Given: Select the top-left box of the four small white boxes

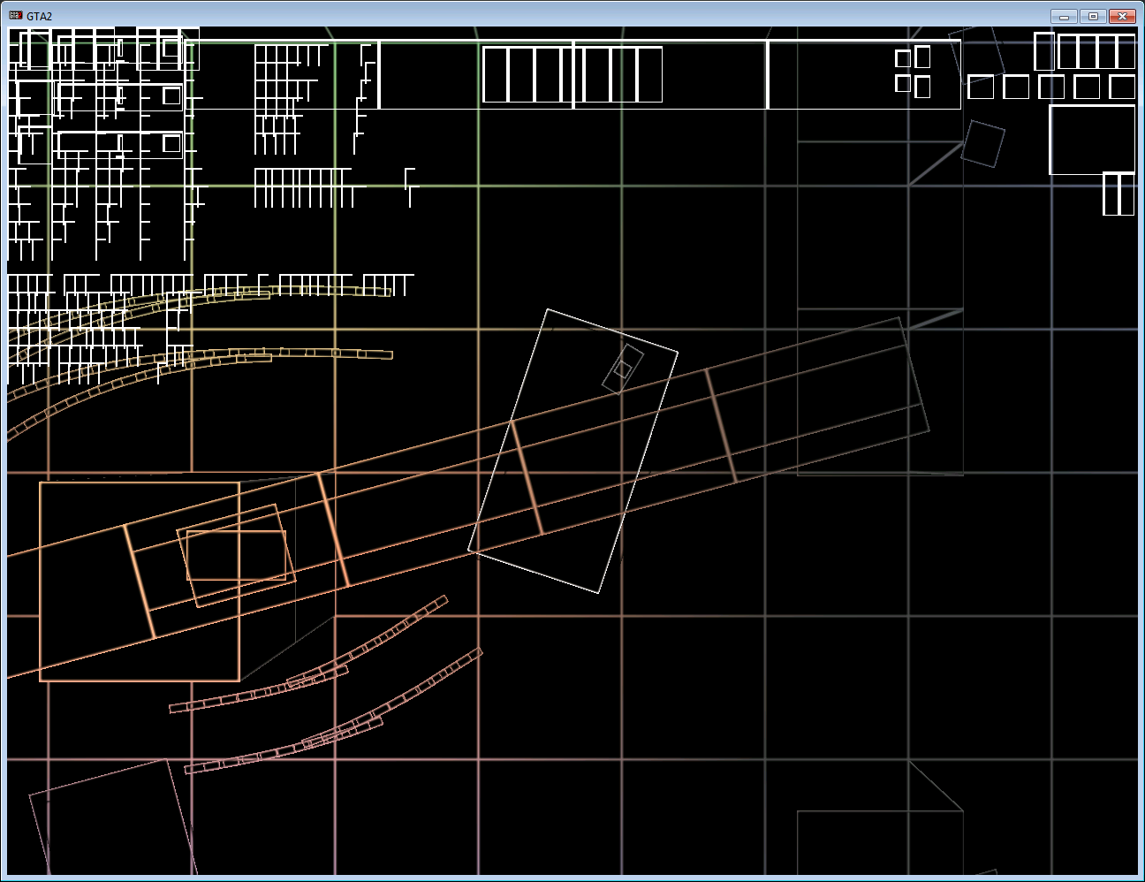Looking at the screenshot, I should coord(903,58).
